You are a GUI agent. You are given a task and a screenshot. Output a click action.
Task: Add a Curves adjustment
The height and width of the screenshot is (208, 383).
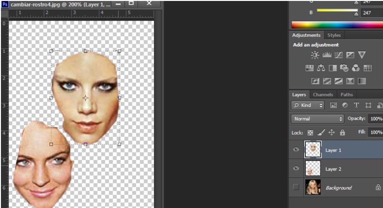click(x=338, y=55)
